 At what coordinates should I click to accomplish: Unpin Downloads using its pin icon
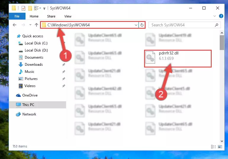(x=64, y=65)
